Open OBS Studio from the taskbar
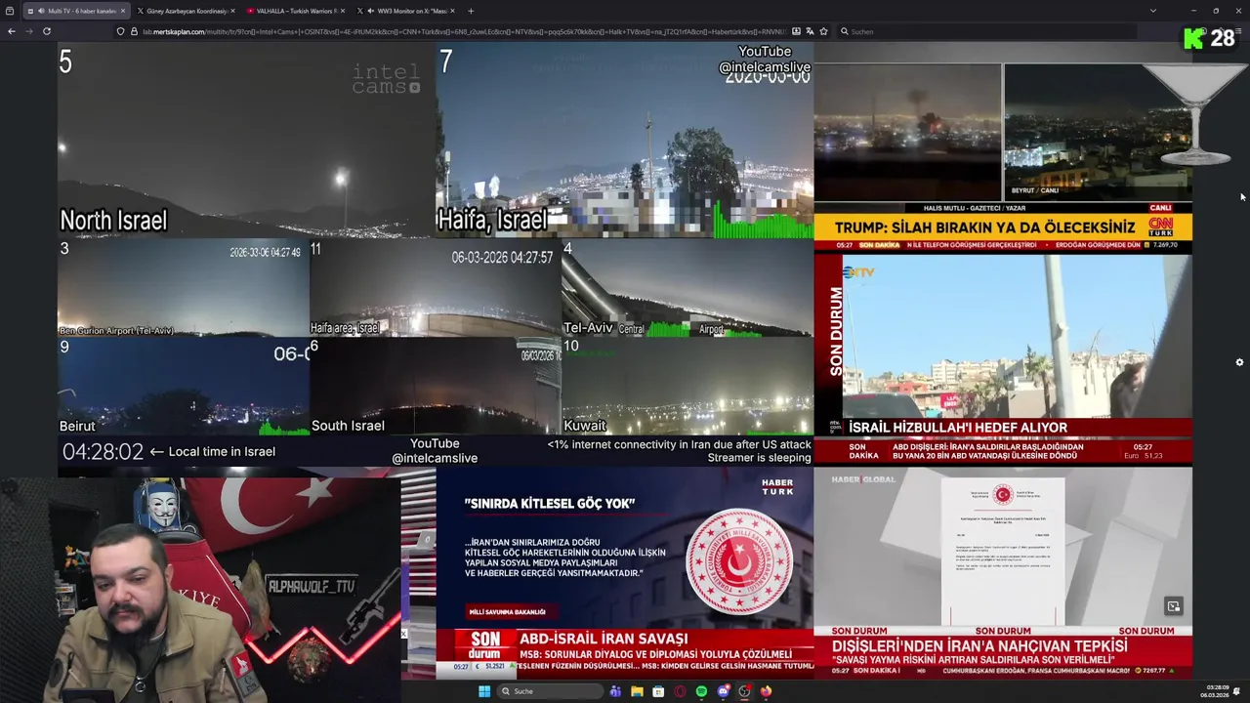The image size is (1250, 703). pos(744,691)
